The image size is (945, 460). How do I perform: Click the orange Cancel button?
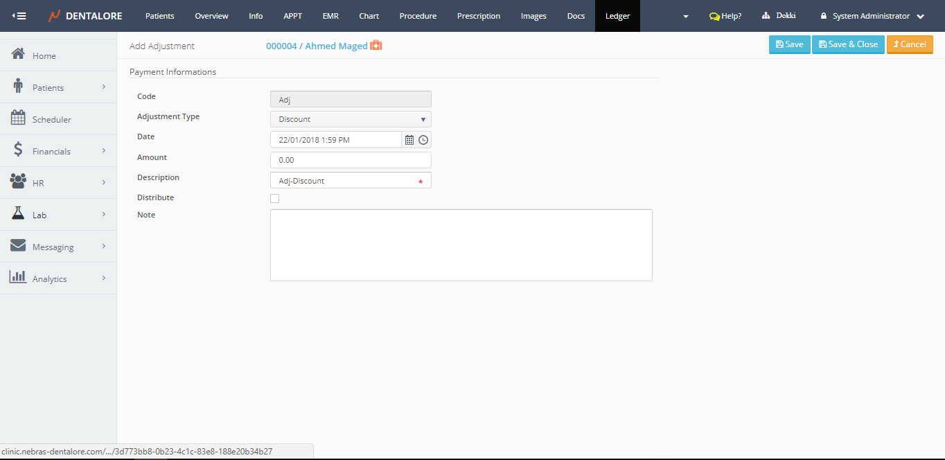(909, 44)
